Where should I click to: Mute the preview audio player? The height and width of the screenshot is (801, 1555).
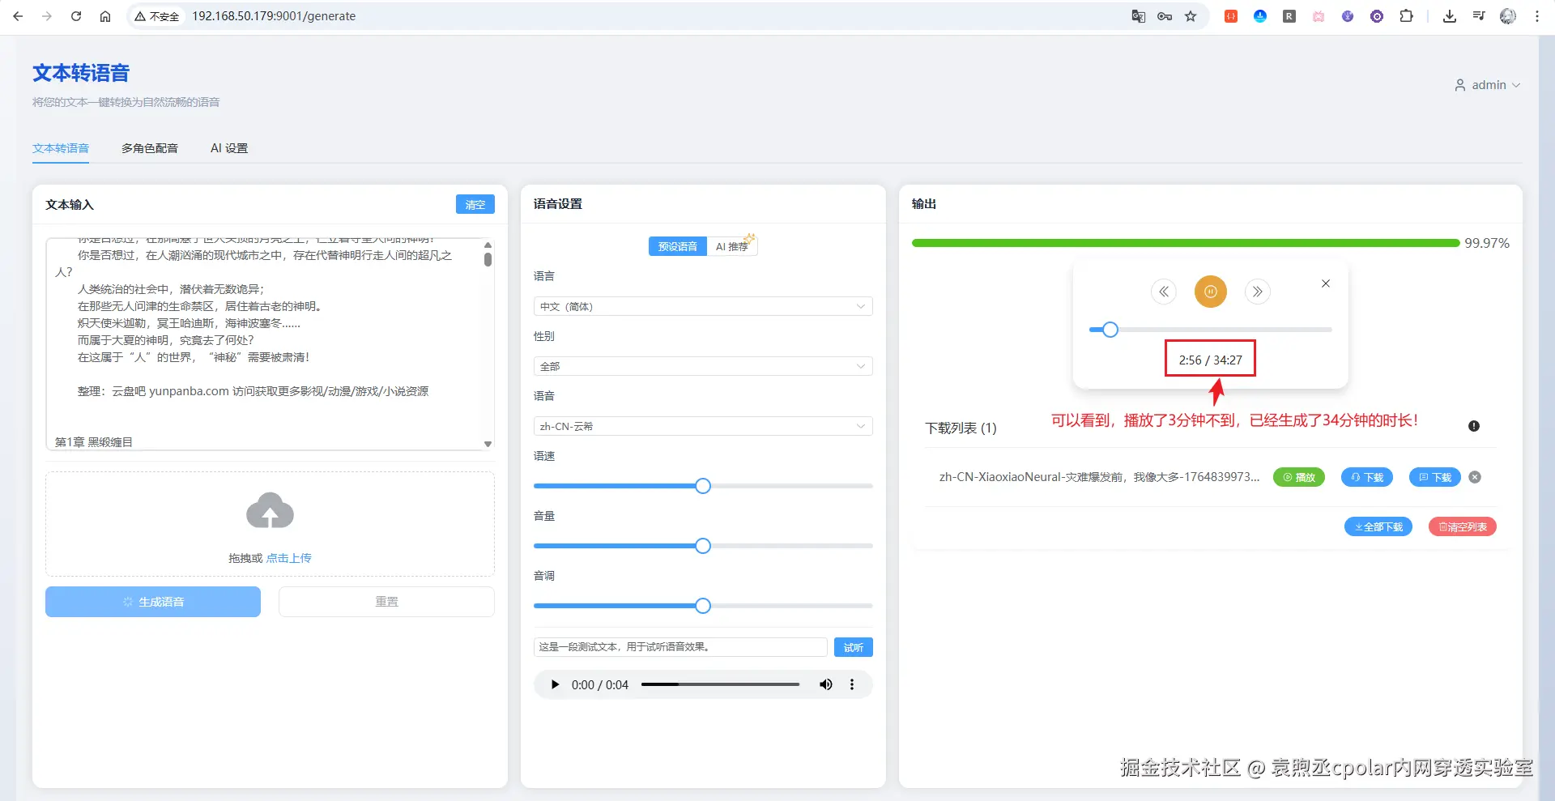[x=825, y=684]
